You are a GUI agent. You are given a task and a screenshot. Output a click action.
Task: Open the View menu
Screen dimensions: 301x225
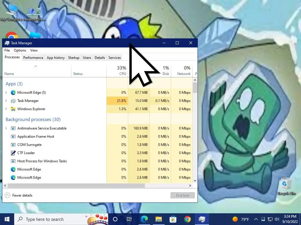tap(34, 50)
